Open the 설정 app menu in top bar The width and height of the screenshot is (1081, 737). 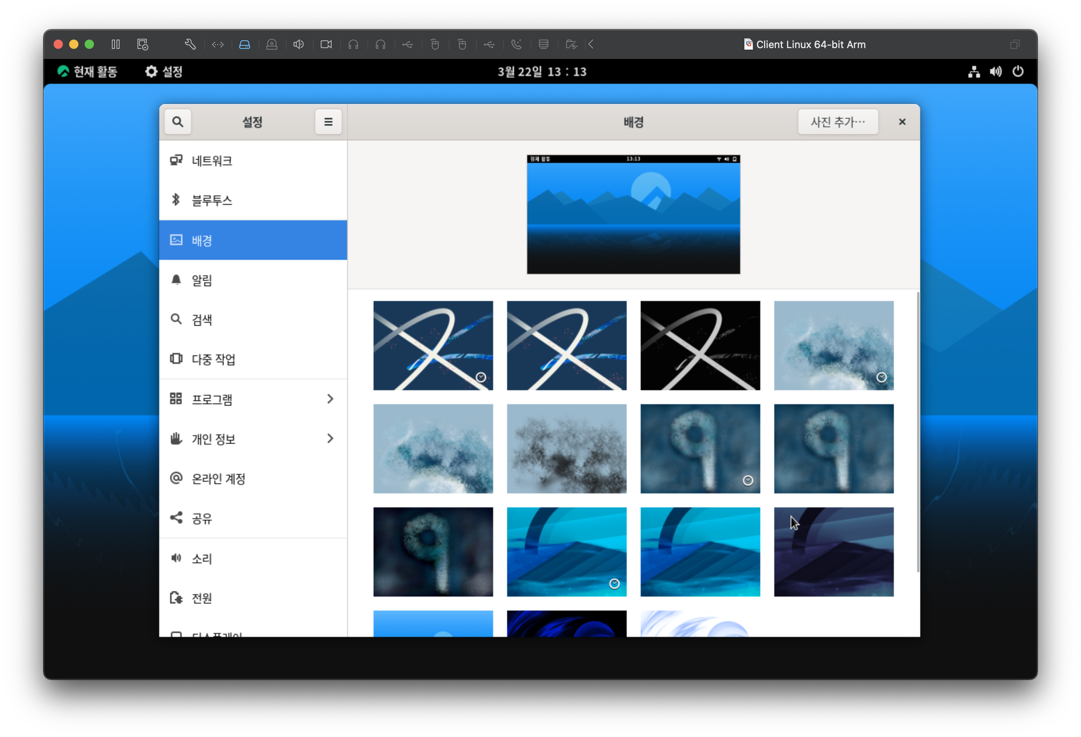(164, 71)
